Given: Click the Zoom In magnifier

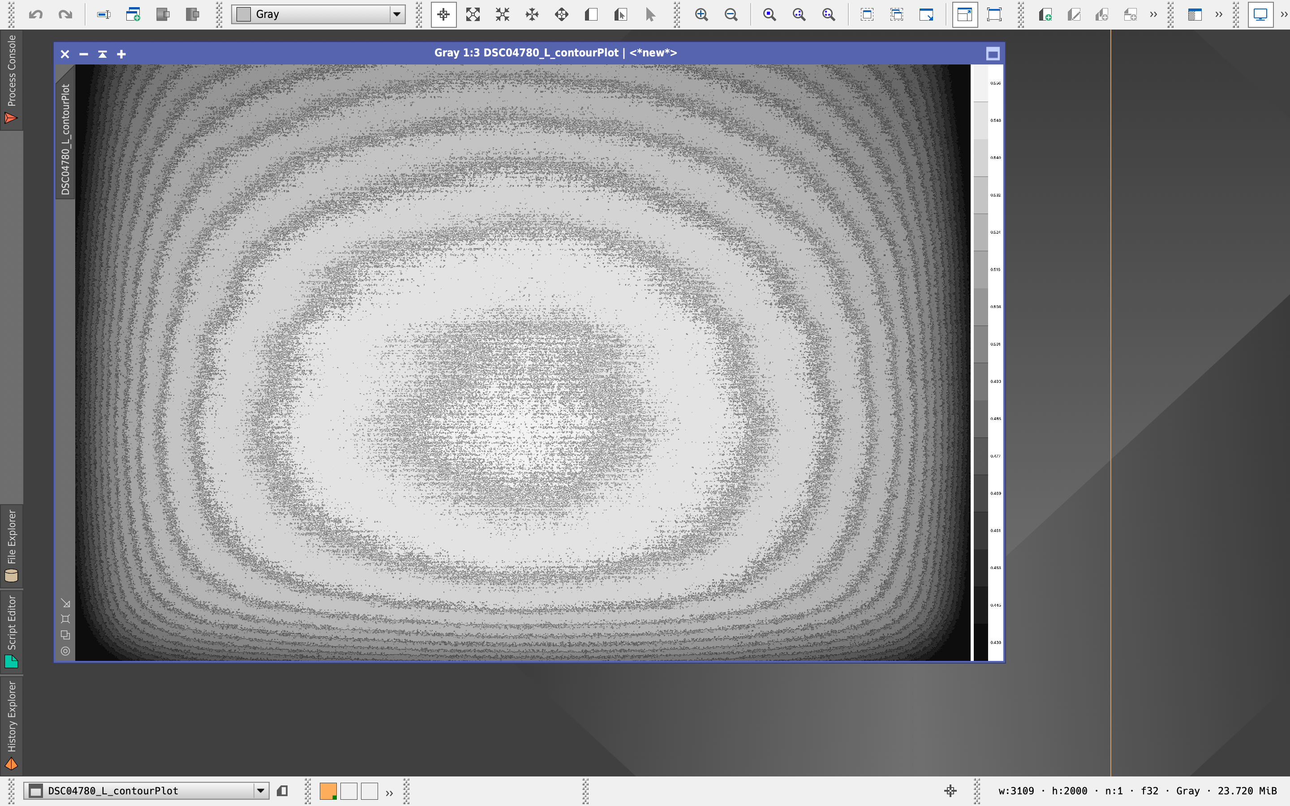Looking at the screenshot, I should [x=701, y=14].
